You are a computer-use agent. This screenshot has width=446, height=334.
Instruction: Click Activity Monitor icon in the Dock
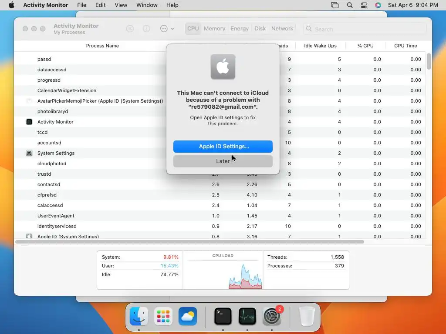pos(247,316)
